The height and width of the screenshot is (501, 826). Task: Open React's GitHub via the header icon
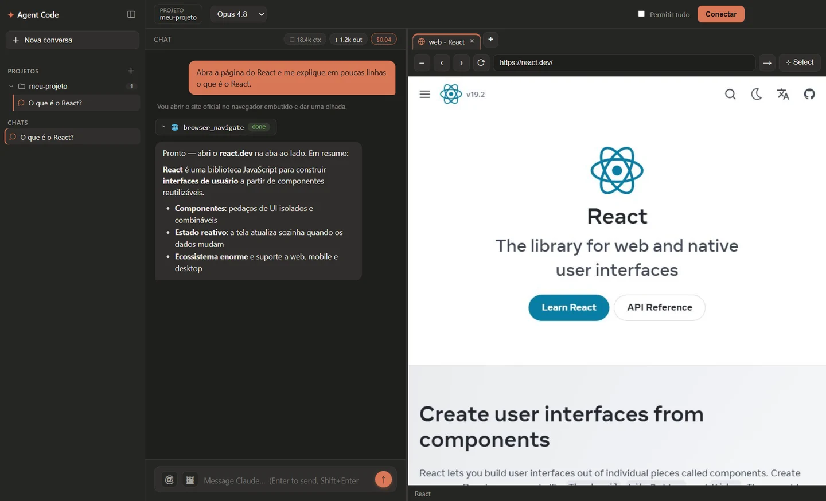(809, 94)
